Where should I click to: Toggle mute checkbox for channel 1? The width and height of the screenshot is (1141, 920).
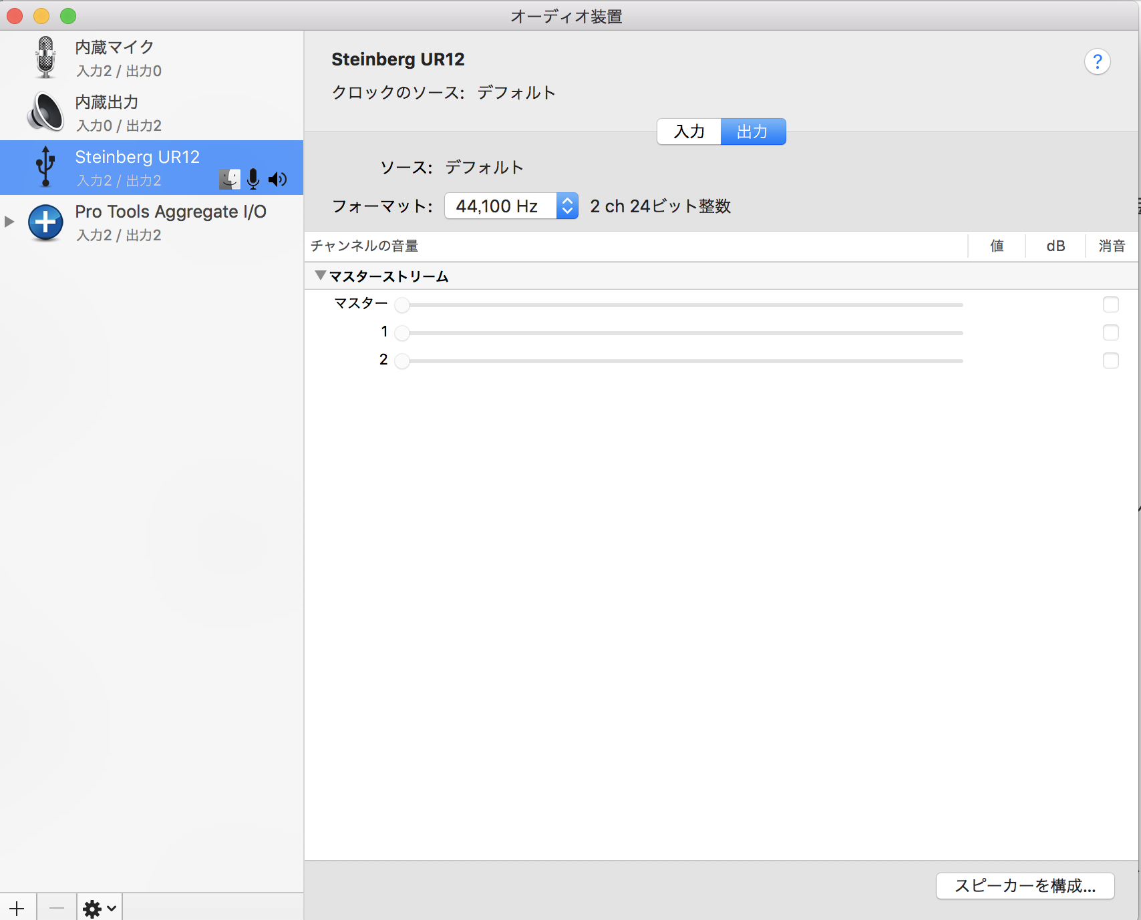1110,332
